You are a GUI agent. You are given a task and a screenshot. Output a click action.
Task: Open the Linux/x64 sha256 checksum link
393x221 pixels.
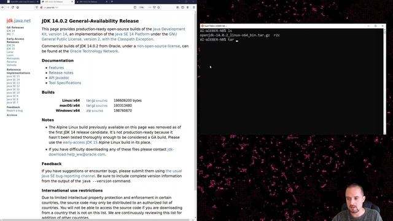(102, 101)
